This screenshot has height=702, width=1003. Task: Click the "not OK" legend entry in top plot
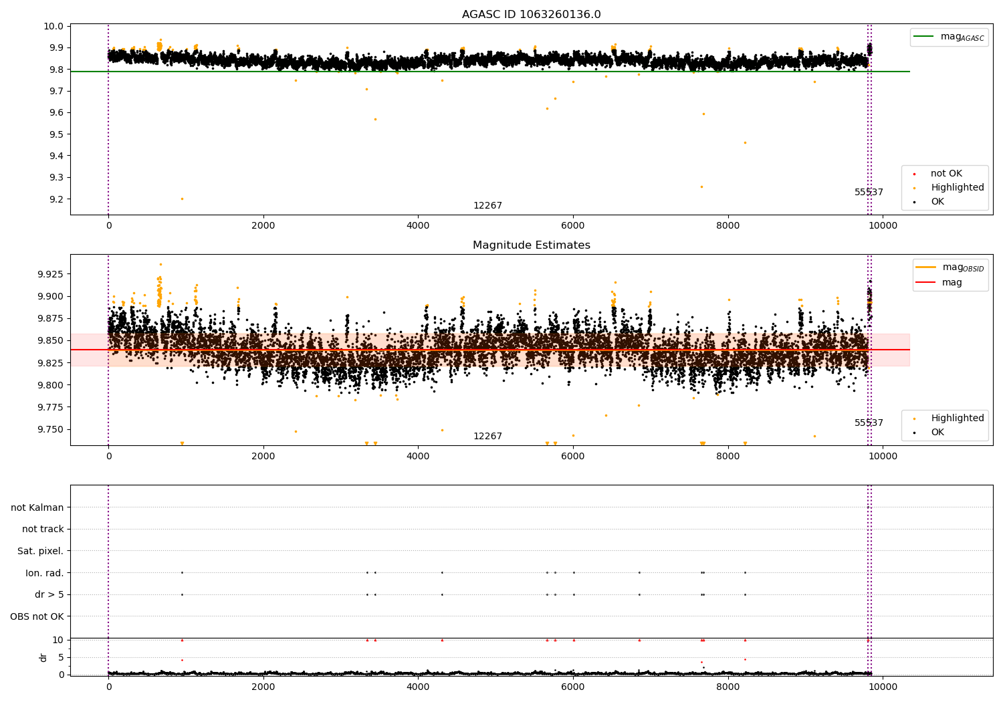[946, 174]
